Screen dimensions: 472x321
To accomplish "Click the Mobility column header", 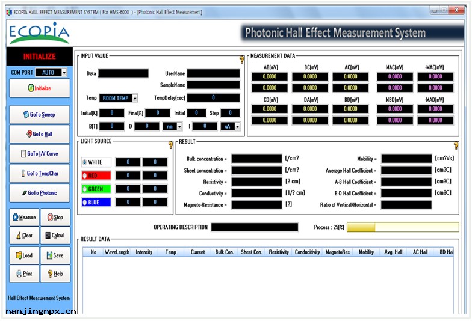I will pyautogui.click(x=366, y=252).
